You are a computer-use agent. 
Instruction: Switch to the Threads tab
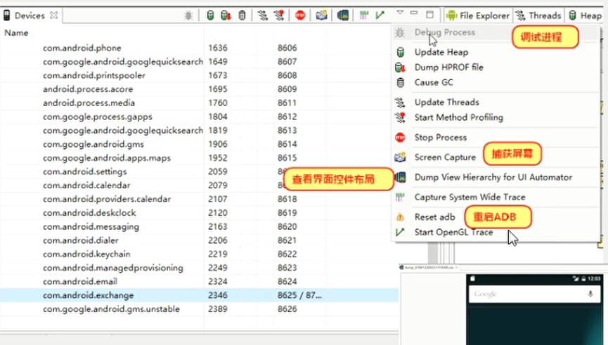(x=538, y=15)
